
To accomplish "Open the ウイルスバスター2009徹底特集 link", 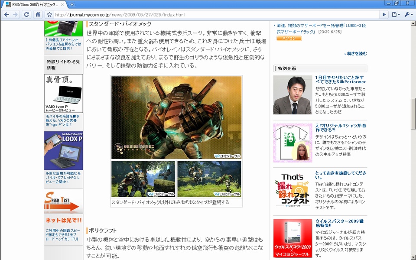I will pyautogui.click(x=339, y=223).
